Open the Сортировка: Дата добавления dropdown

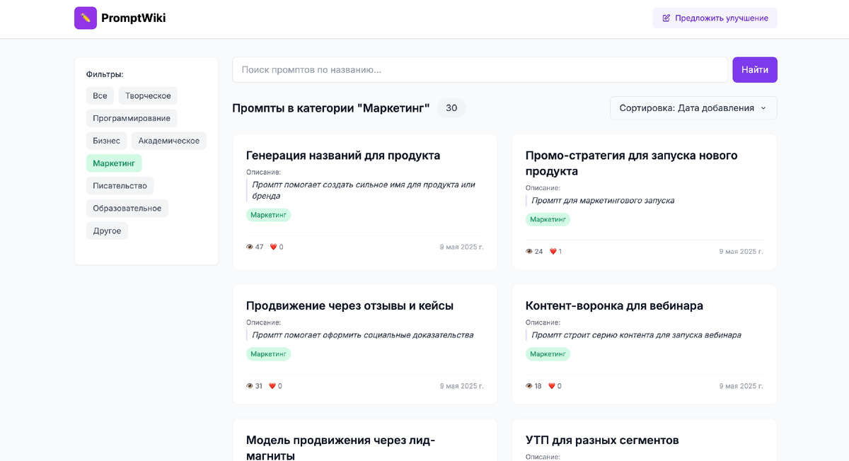pos(692,107)
